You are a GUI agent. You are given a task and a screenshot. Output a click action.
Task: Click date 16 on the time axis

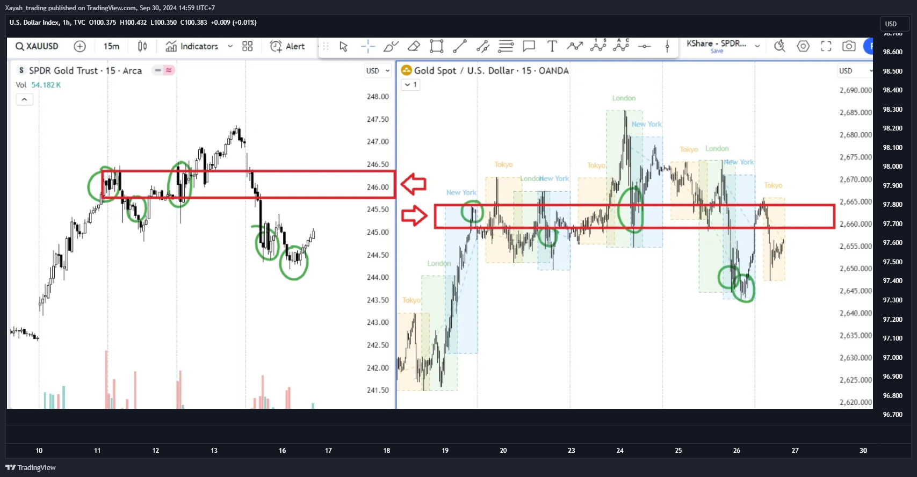click(283, 451)
